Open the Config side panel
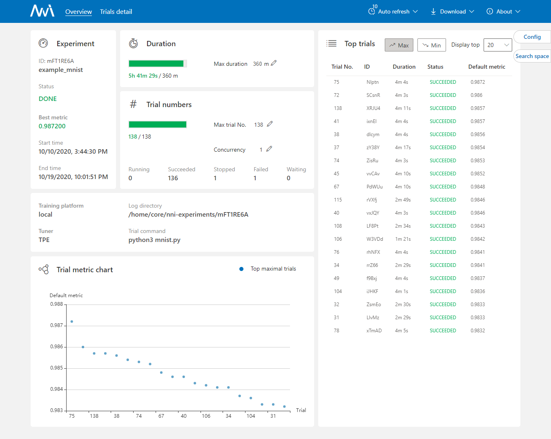This screenshot has width=551, height=439. (532, 37)
